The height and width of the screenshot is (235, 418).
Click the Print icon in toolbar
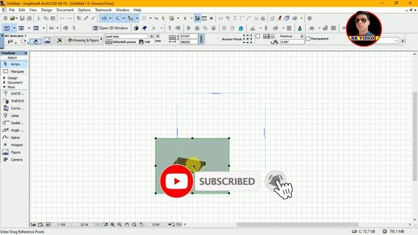29,18
